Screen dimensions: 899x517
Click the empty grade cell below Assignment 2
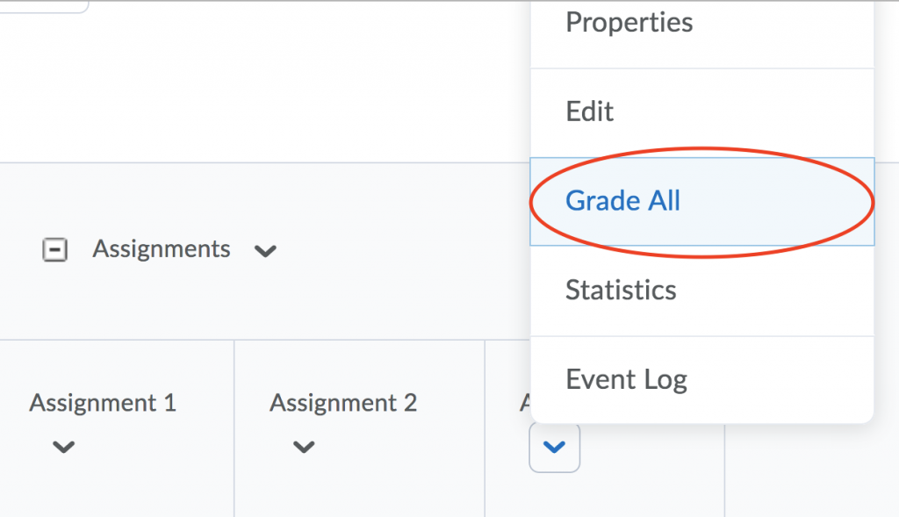[358, 500]
